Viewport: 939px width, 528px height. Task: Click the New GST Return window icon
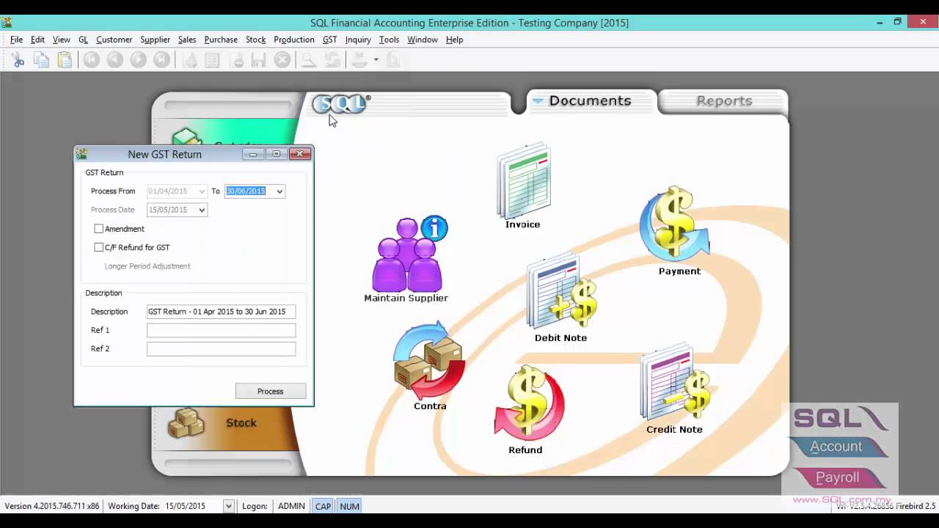coord(81,154)
